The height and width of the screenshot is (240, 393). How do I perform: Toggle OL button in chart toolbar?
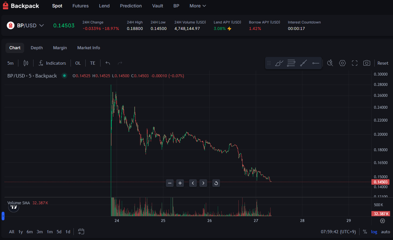tap(78, 63)
